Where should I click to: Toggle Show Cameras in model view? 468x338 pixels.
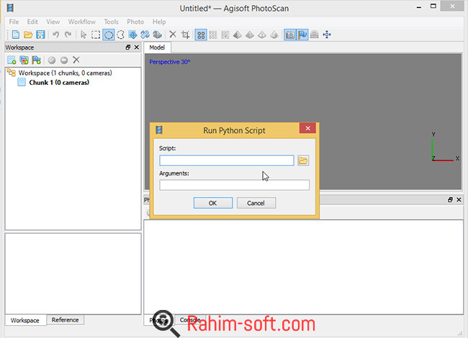pos(289,35)
